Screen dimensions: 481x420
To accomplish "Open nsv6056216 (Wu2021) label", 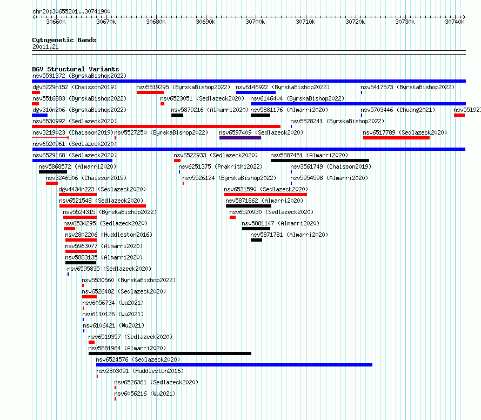I will (x=145, y=394).
